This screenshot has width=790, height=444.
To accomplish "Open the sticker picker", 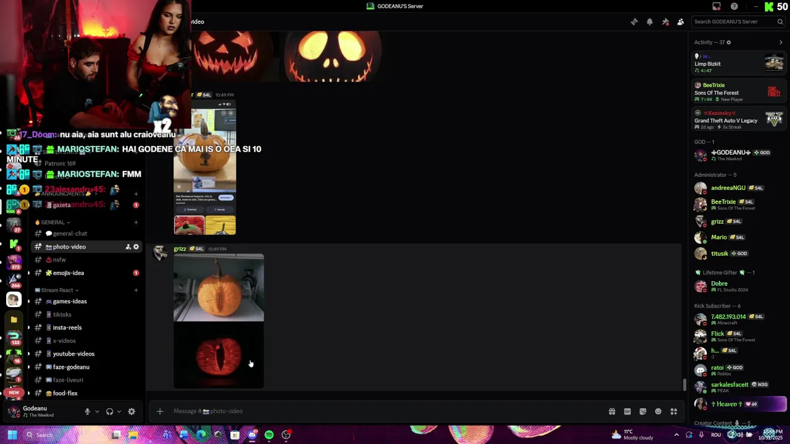I will coord(642,411).
